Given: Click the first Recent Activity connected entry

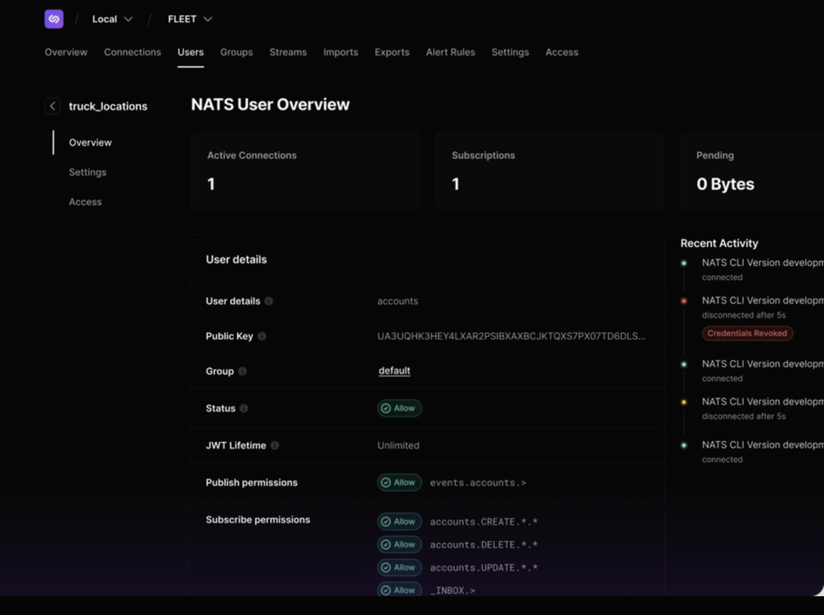Looking at the screenshot, I should pos(762,269).
